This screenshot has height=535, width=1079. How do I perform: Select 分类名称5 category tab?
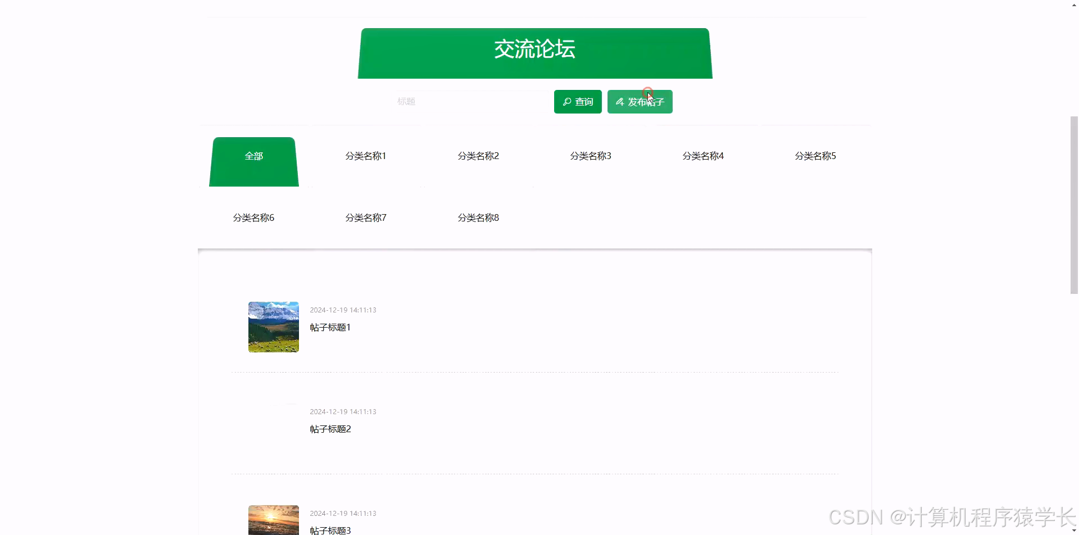[x=815, y=156]
